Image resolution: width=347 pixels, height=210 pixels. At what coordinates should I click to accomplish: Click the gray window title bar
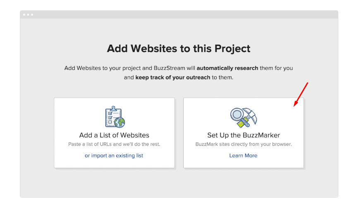(179, 14)
